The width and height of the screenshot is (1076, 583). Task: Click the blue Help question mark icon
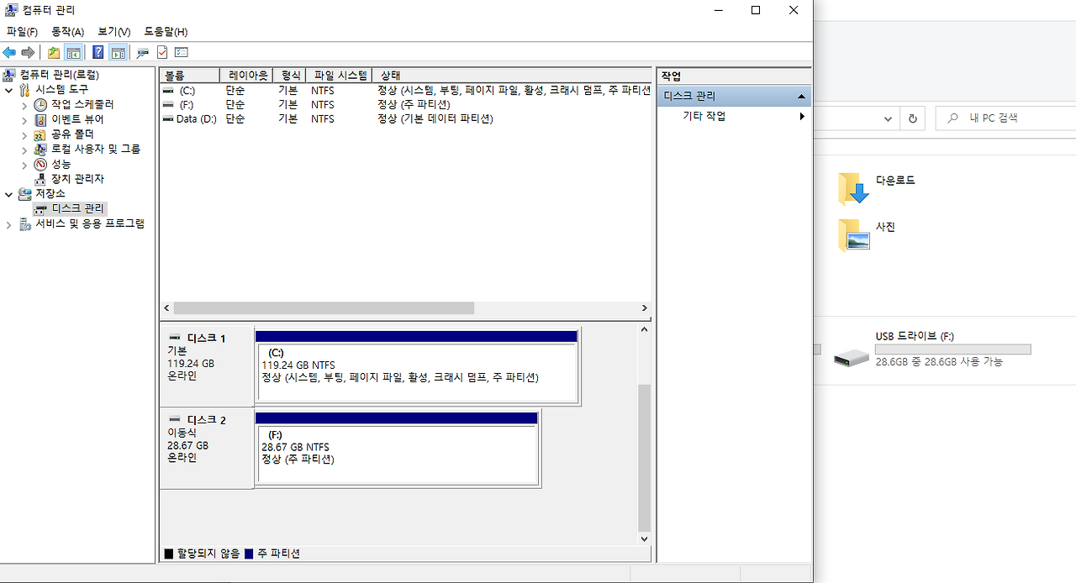98,52
